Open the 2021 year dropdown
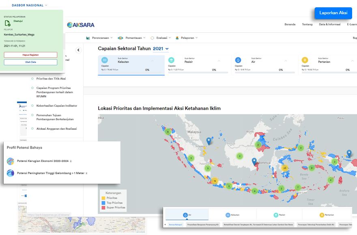Viewport: 357px width, 235px height. [x=161, y=49]
